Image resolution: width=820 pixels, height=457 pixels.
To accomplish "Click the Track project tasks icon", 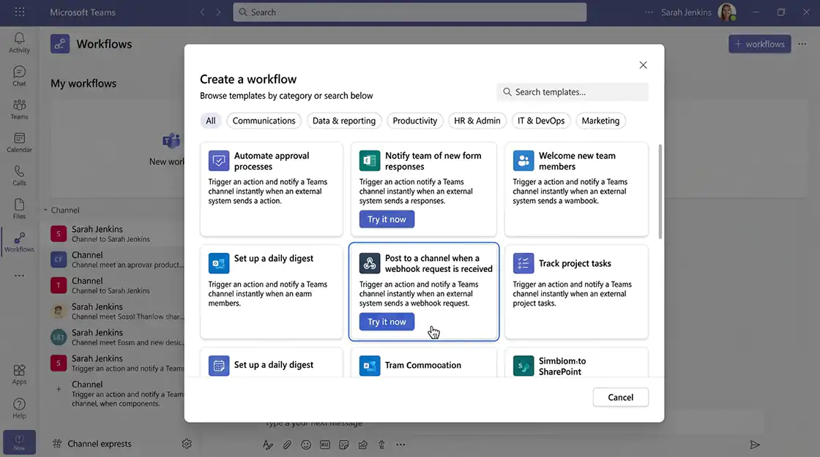I will tap(523, 263).
